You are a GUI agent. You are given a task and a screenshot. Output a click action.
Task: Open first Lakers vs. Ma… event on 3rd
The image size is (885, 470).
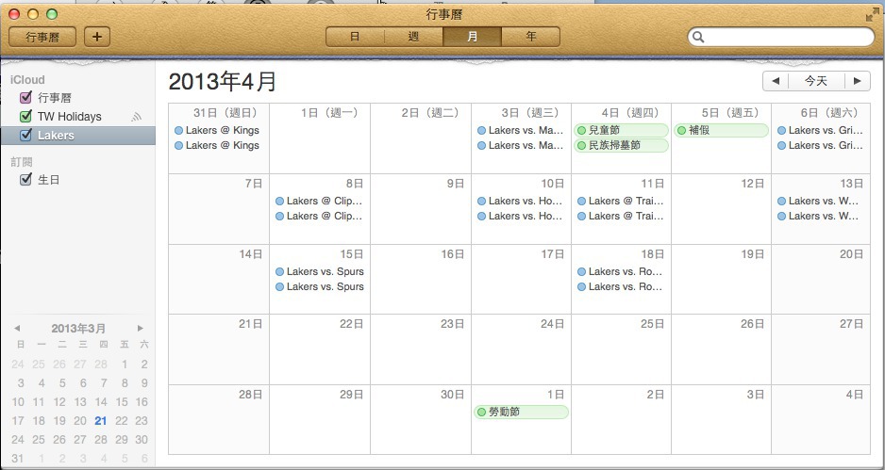click(x=521, y=130)
